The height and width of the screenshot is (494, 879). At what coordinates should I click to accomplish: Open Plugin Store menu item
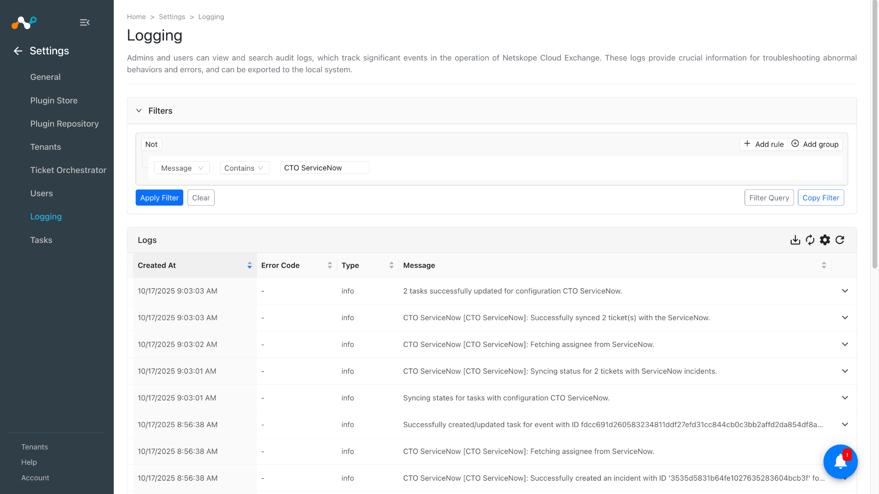tap(54, 100)
